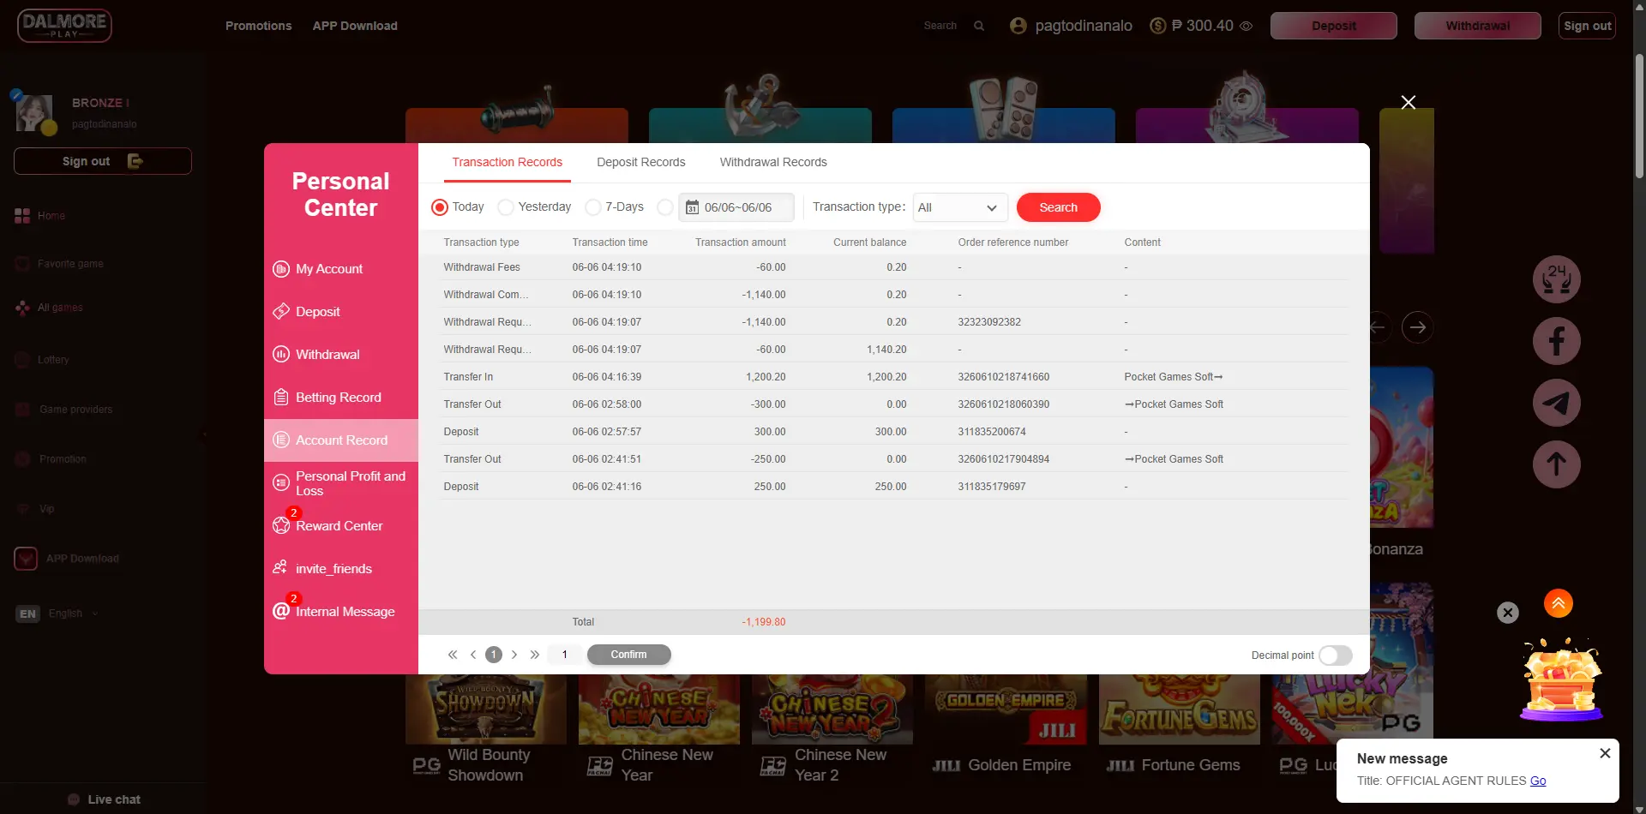1646x814 pixels.
Task: Open the Dalmore Play logo
Action: click(x=64, y=26)
